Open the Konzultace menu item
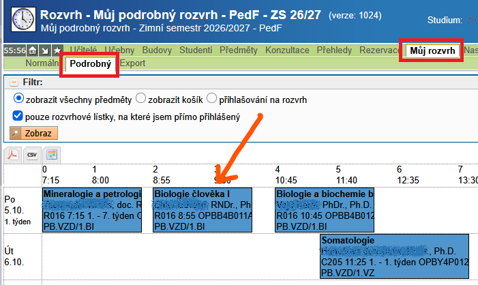478x285 pixels. 287,50
